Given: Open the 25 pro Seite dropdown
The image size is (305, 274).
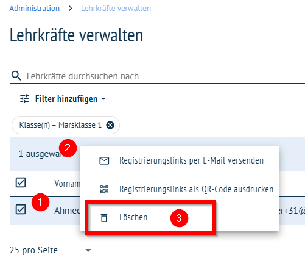Looking at the screenshot, I should 52,250.
